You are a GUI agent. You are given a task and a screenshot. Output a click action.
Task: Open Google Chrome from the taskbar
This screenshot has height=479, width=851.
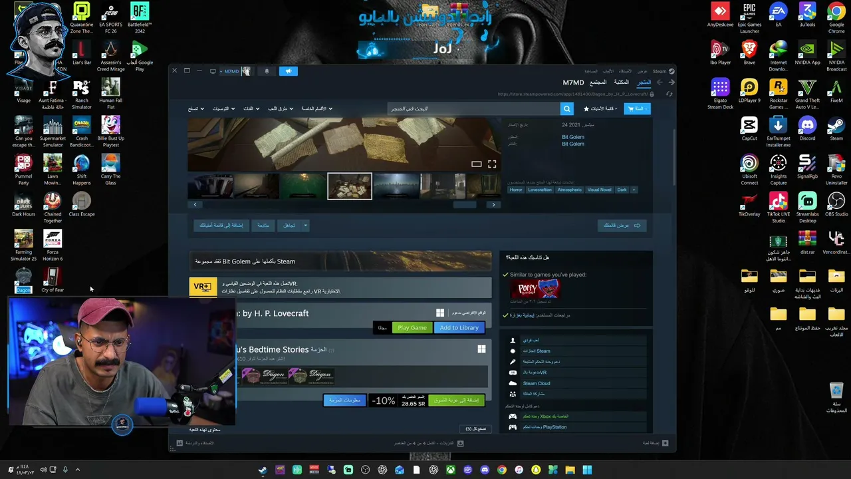click(502, 470)
